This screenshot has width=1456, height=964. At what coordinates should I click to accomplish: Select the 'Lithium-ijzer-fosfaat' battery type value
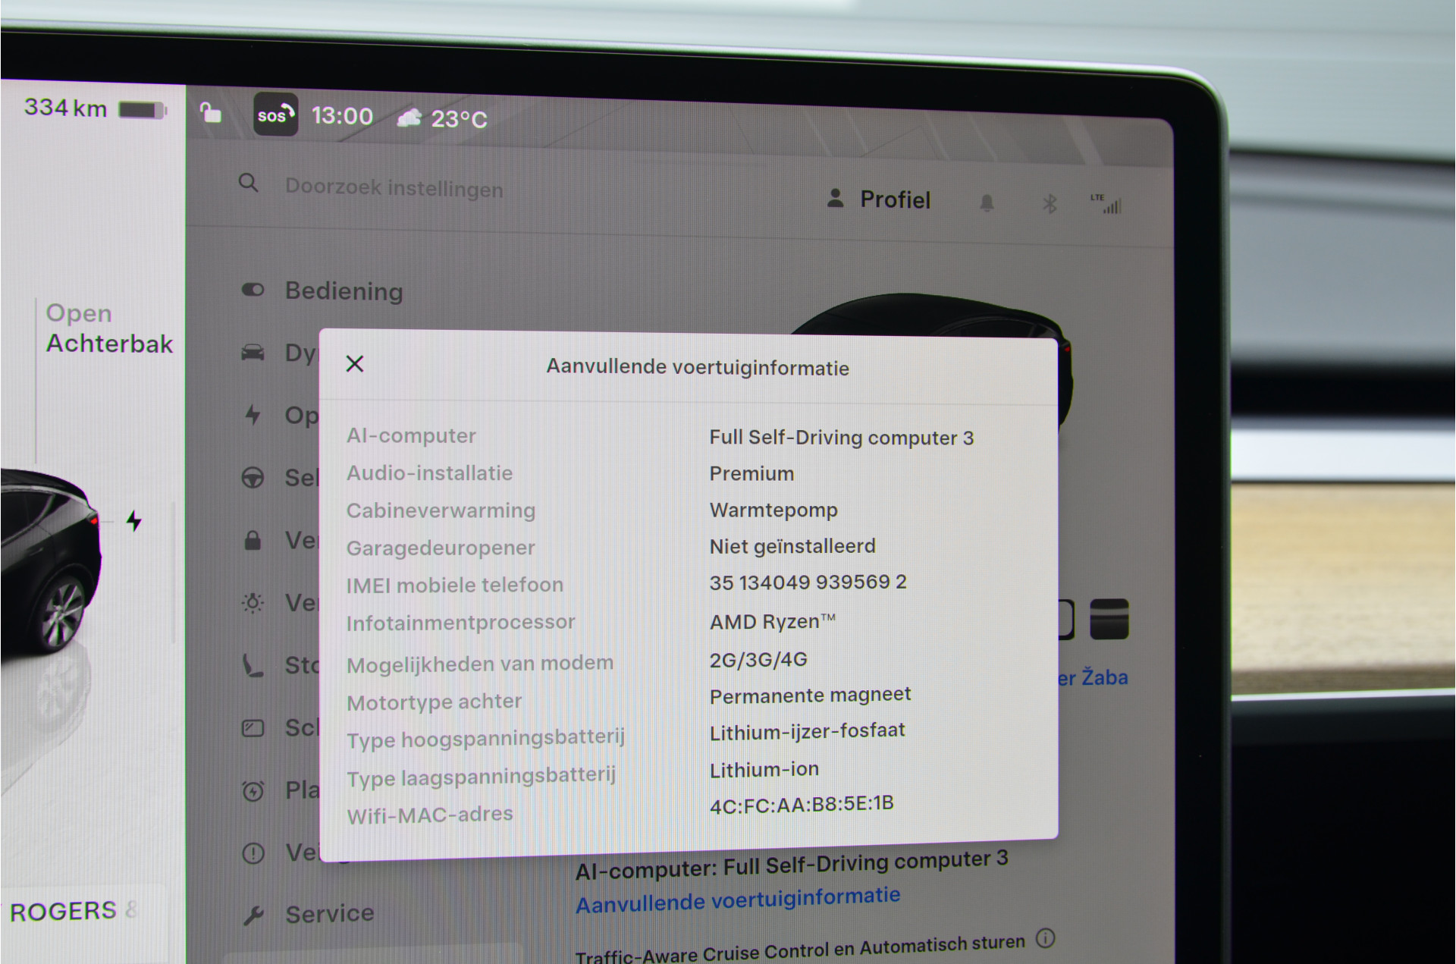point(808,732)
